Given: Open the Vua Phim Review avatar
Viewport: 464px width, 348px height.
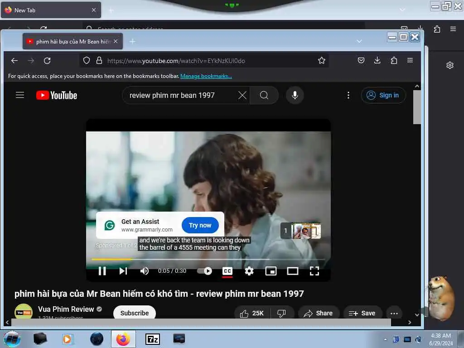Looking at the screenshot, I should point(24,311).
